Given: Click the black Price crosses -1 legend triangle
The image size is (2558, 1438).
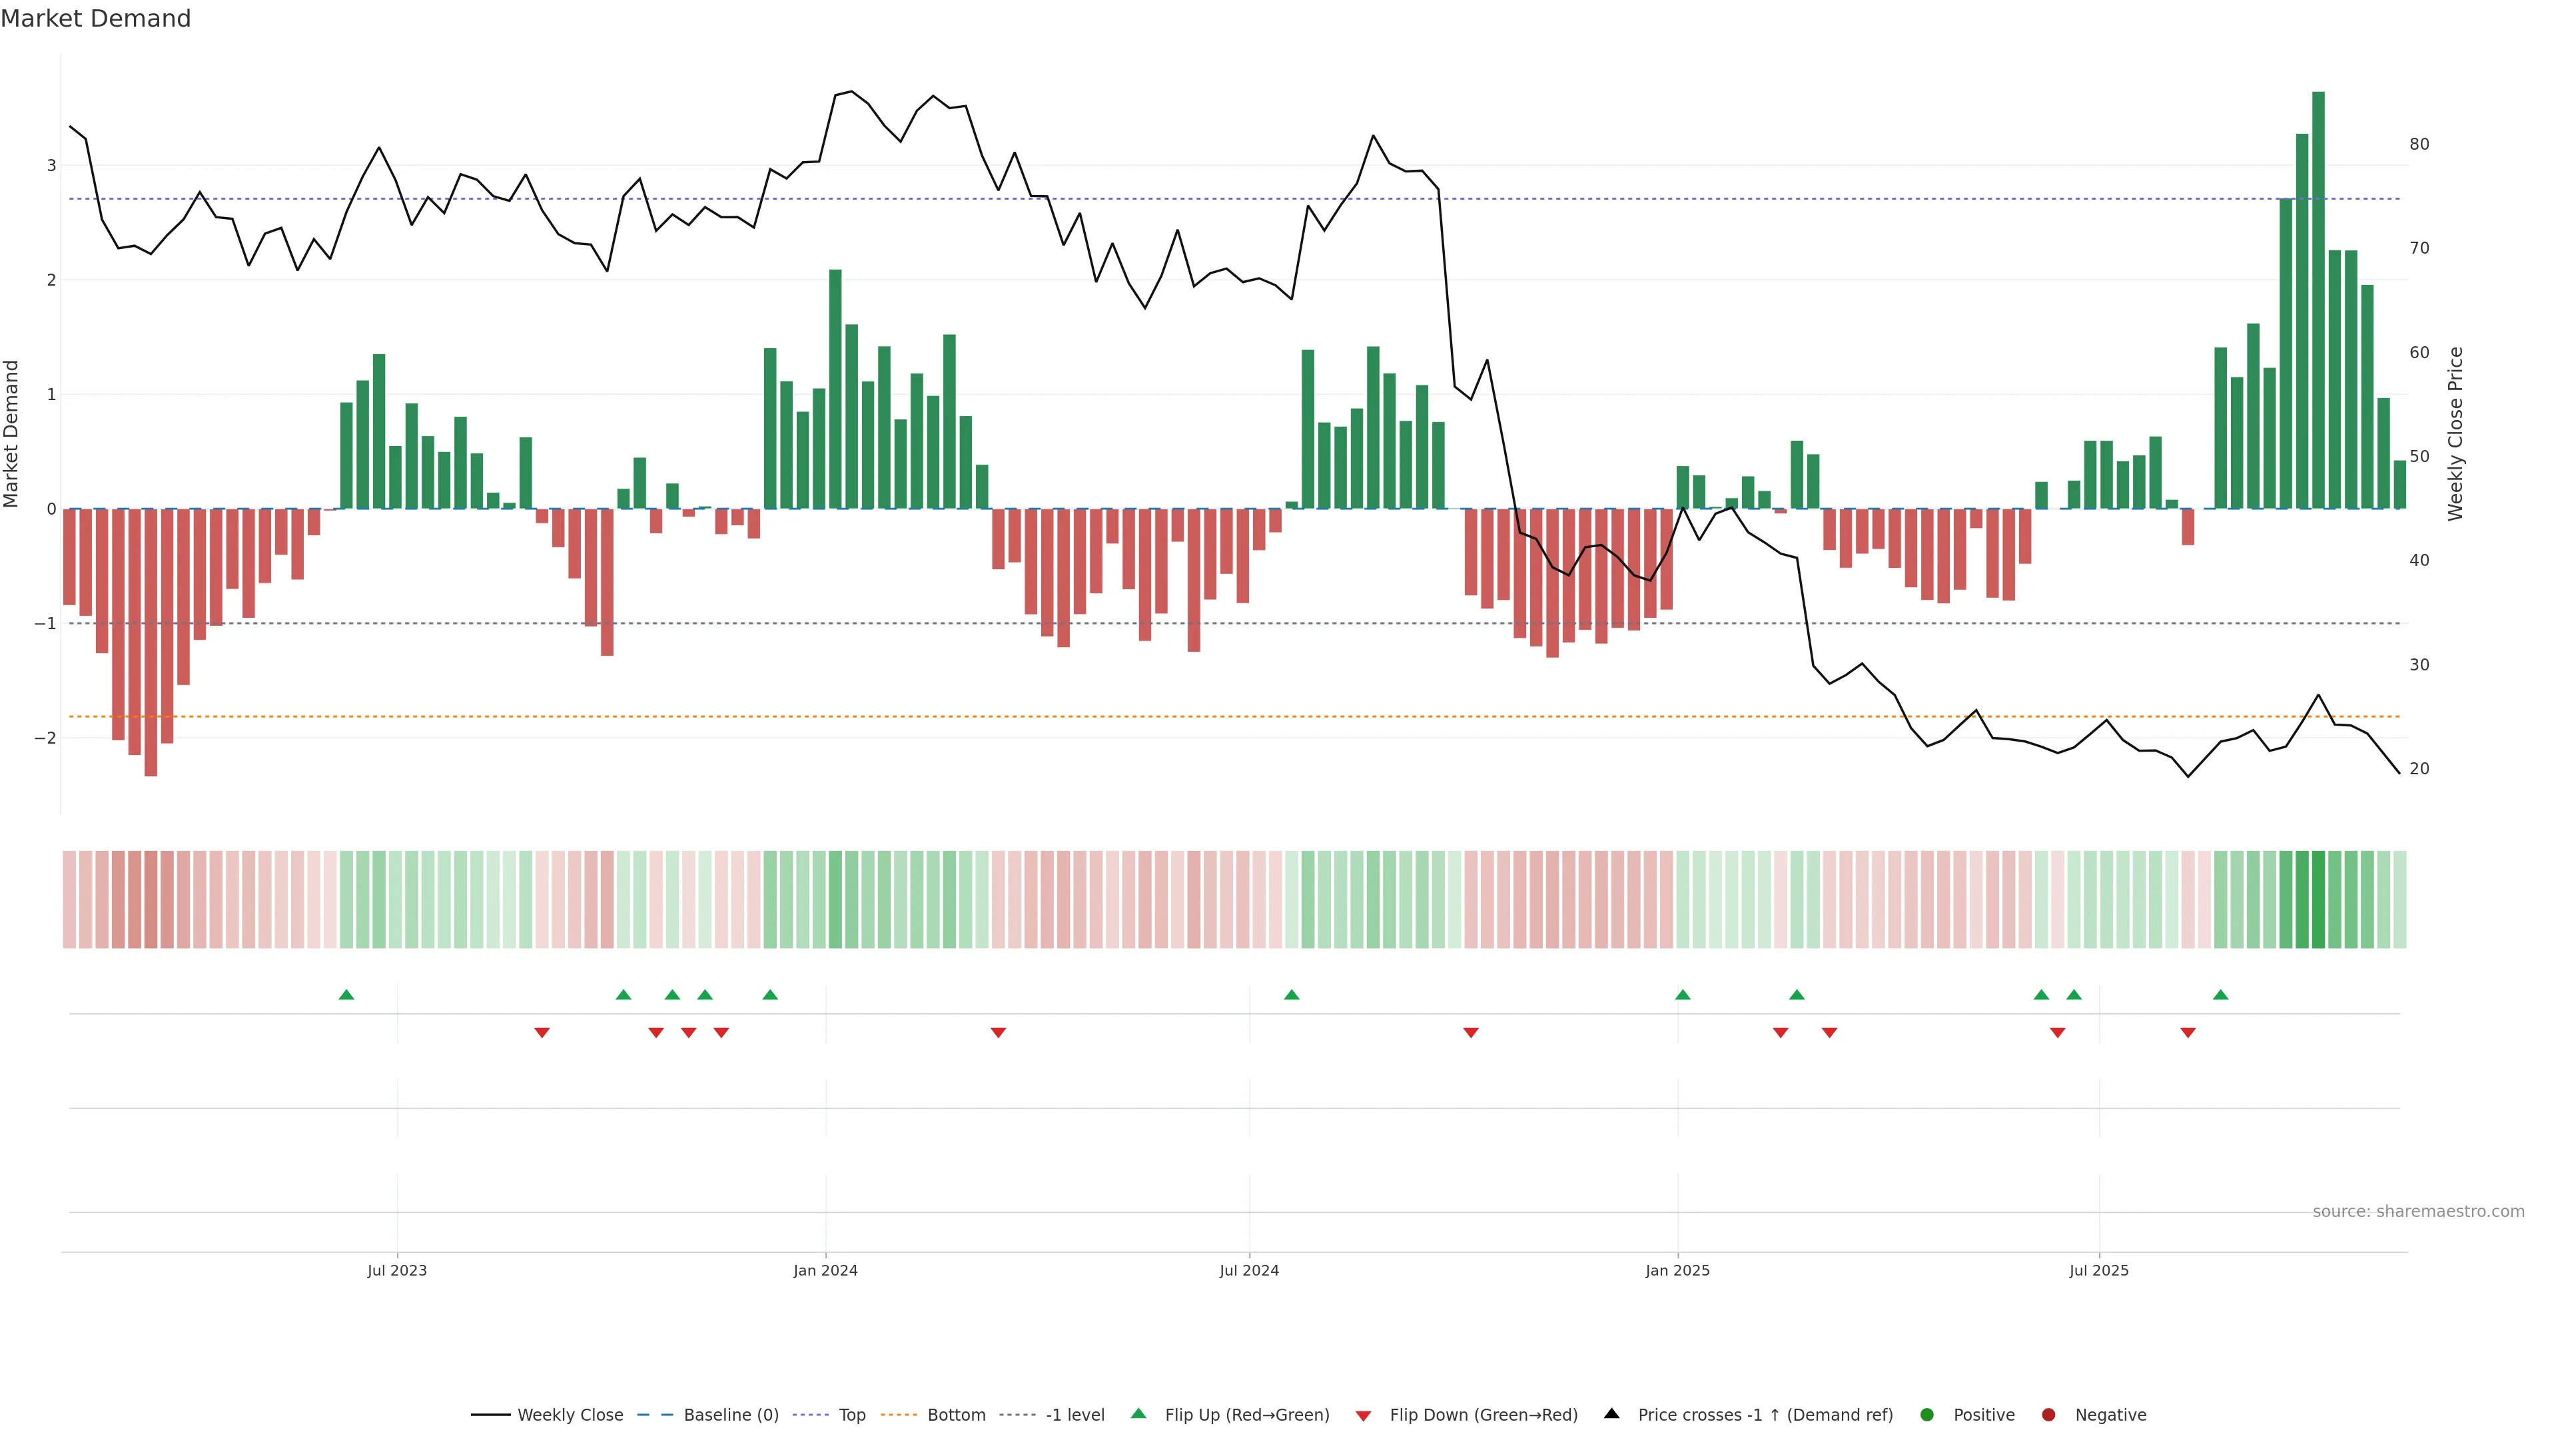Looking at the screenshot, I should coord(1611,1414).
